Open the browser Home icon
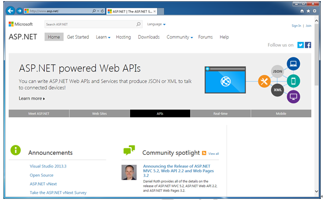 [x=302, y=11]
